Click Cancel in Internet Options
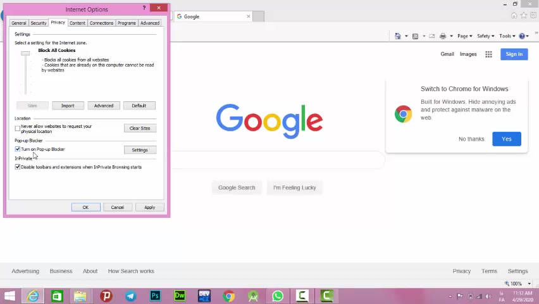The height and width of the screenshot is (304, 539). click(118, 207)
